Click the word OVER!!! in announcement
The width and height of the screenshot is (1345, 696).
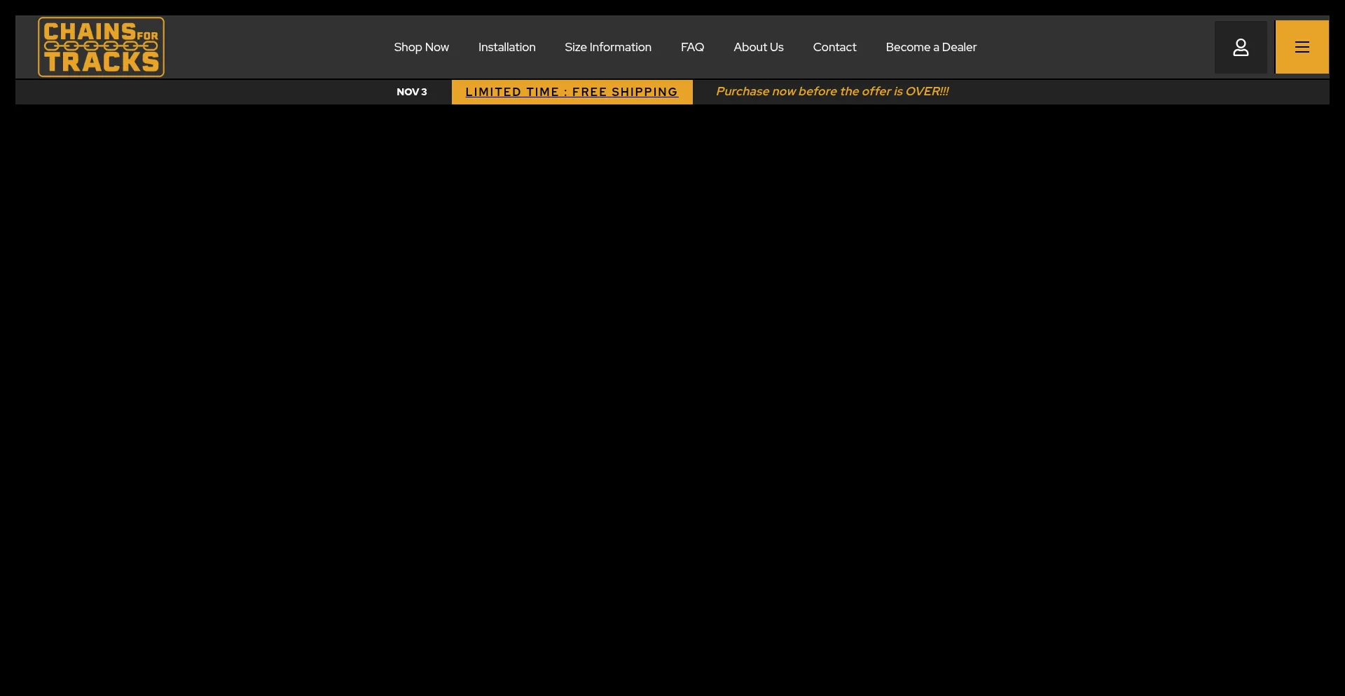[927, 92]
